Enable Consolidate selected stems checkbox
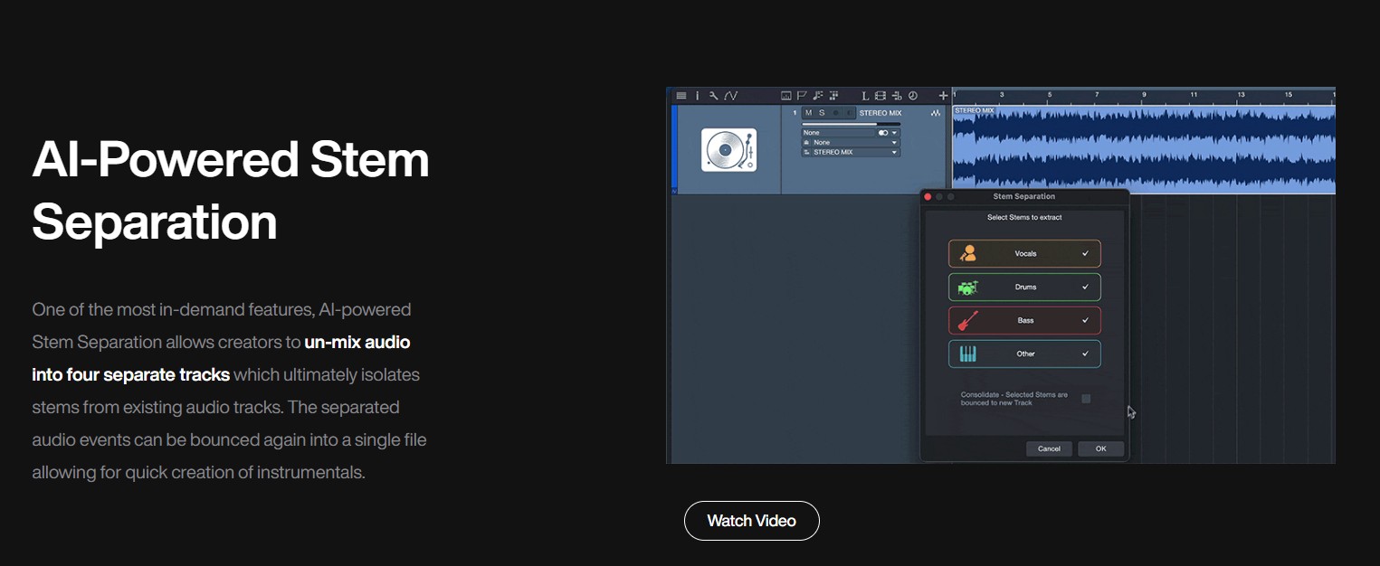1380x566 pixels. (1086, 399)
